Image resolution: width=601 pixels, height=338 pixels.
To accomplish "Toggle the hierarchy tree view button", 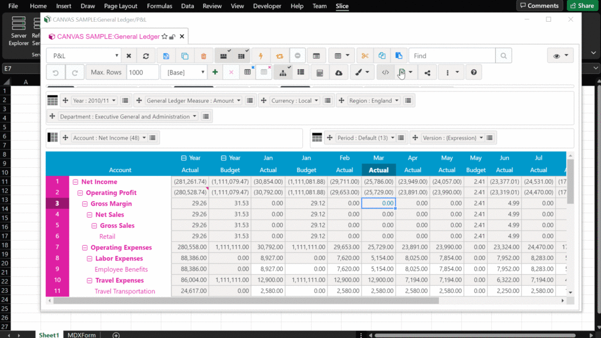I will pyautogui.click(x=283, y=73).
